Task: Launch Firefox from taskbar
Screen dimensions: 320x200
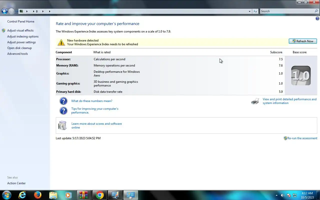Action: pyautogui.click(x=38, y=195)
